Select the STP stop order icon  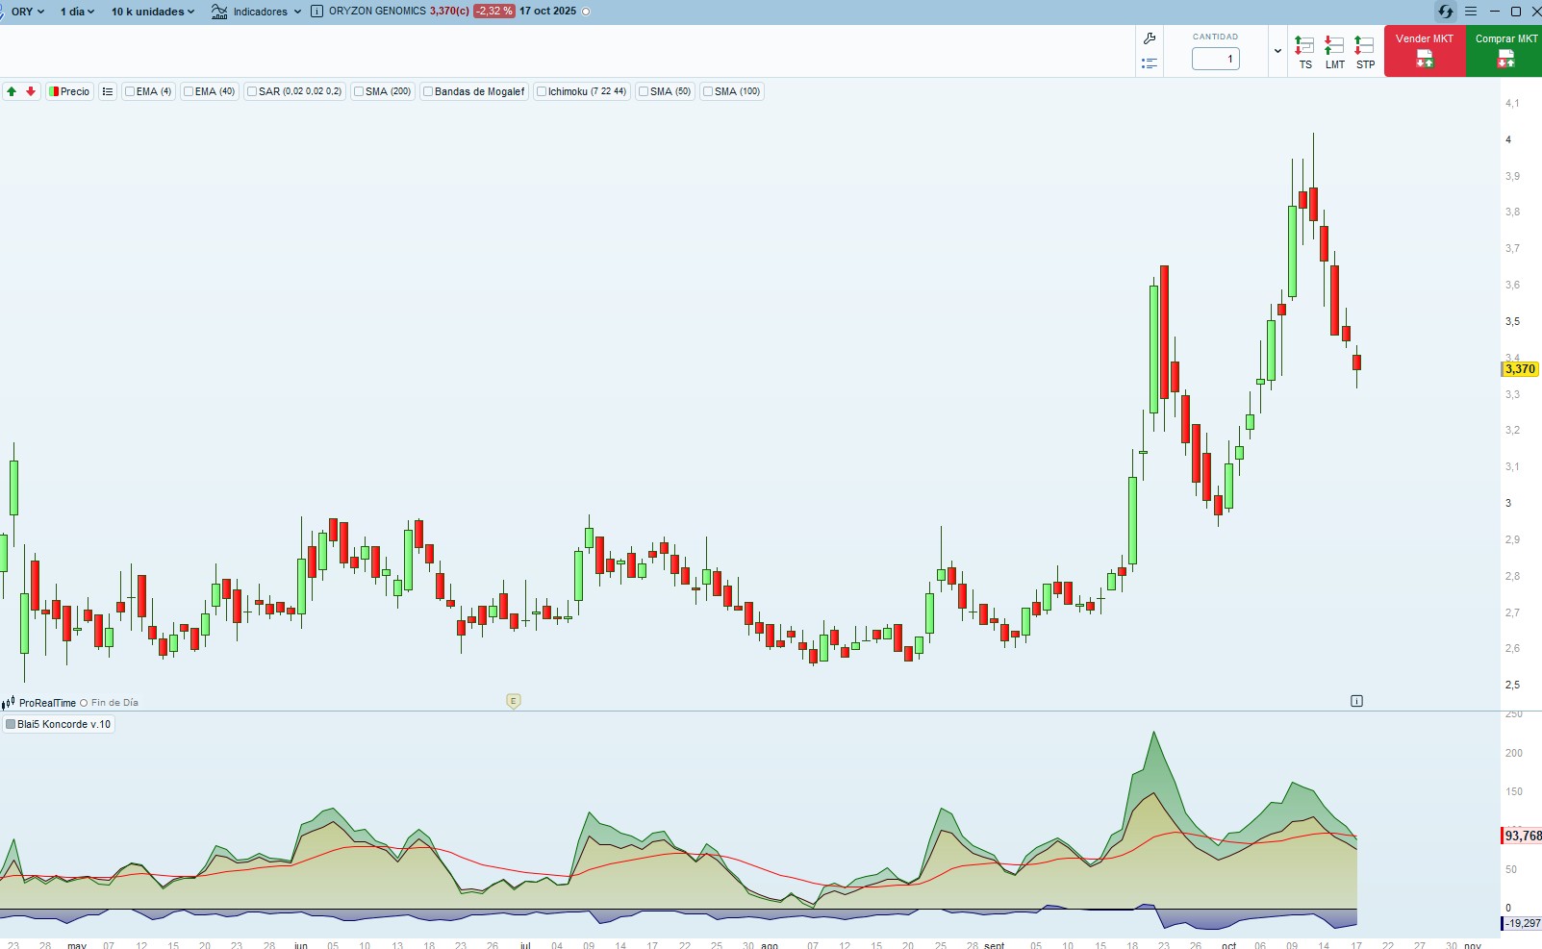coord(1363,44)
